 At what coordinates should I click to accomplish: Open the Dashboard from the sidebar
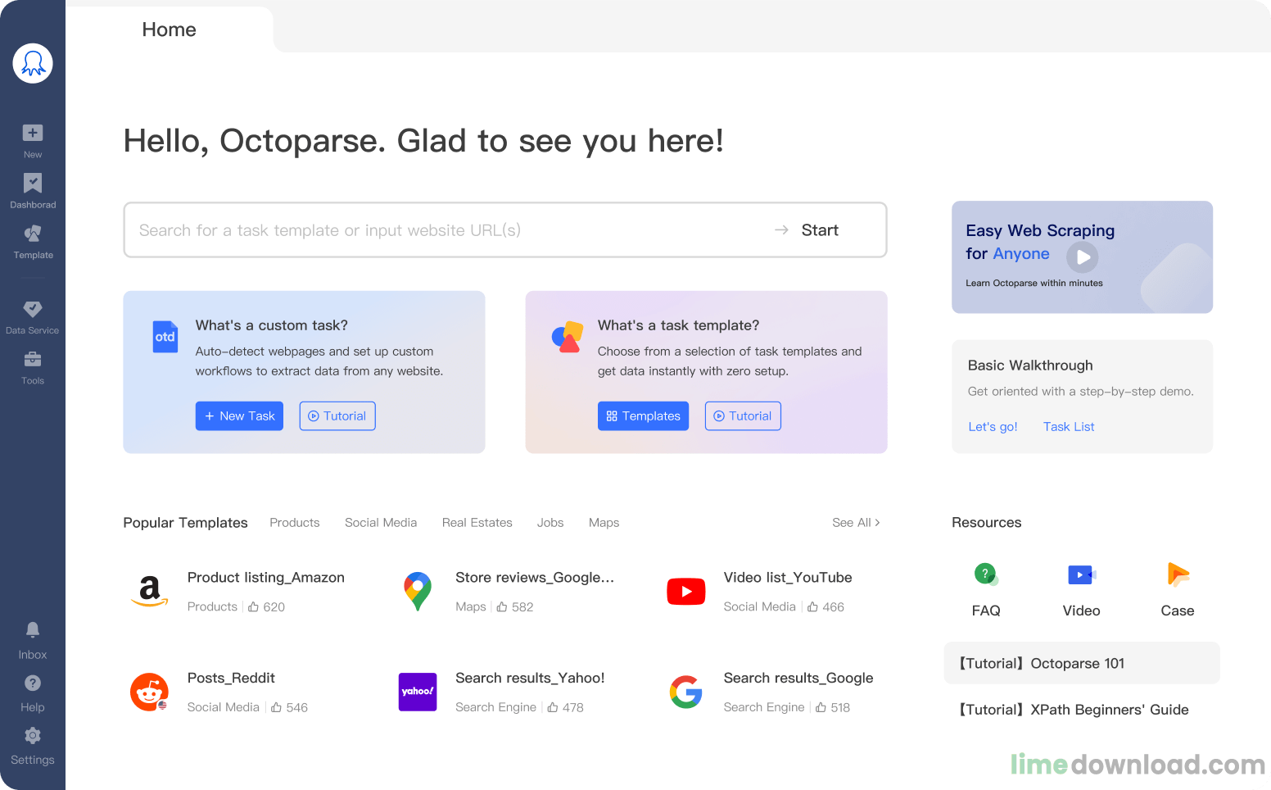33,184
